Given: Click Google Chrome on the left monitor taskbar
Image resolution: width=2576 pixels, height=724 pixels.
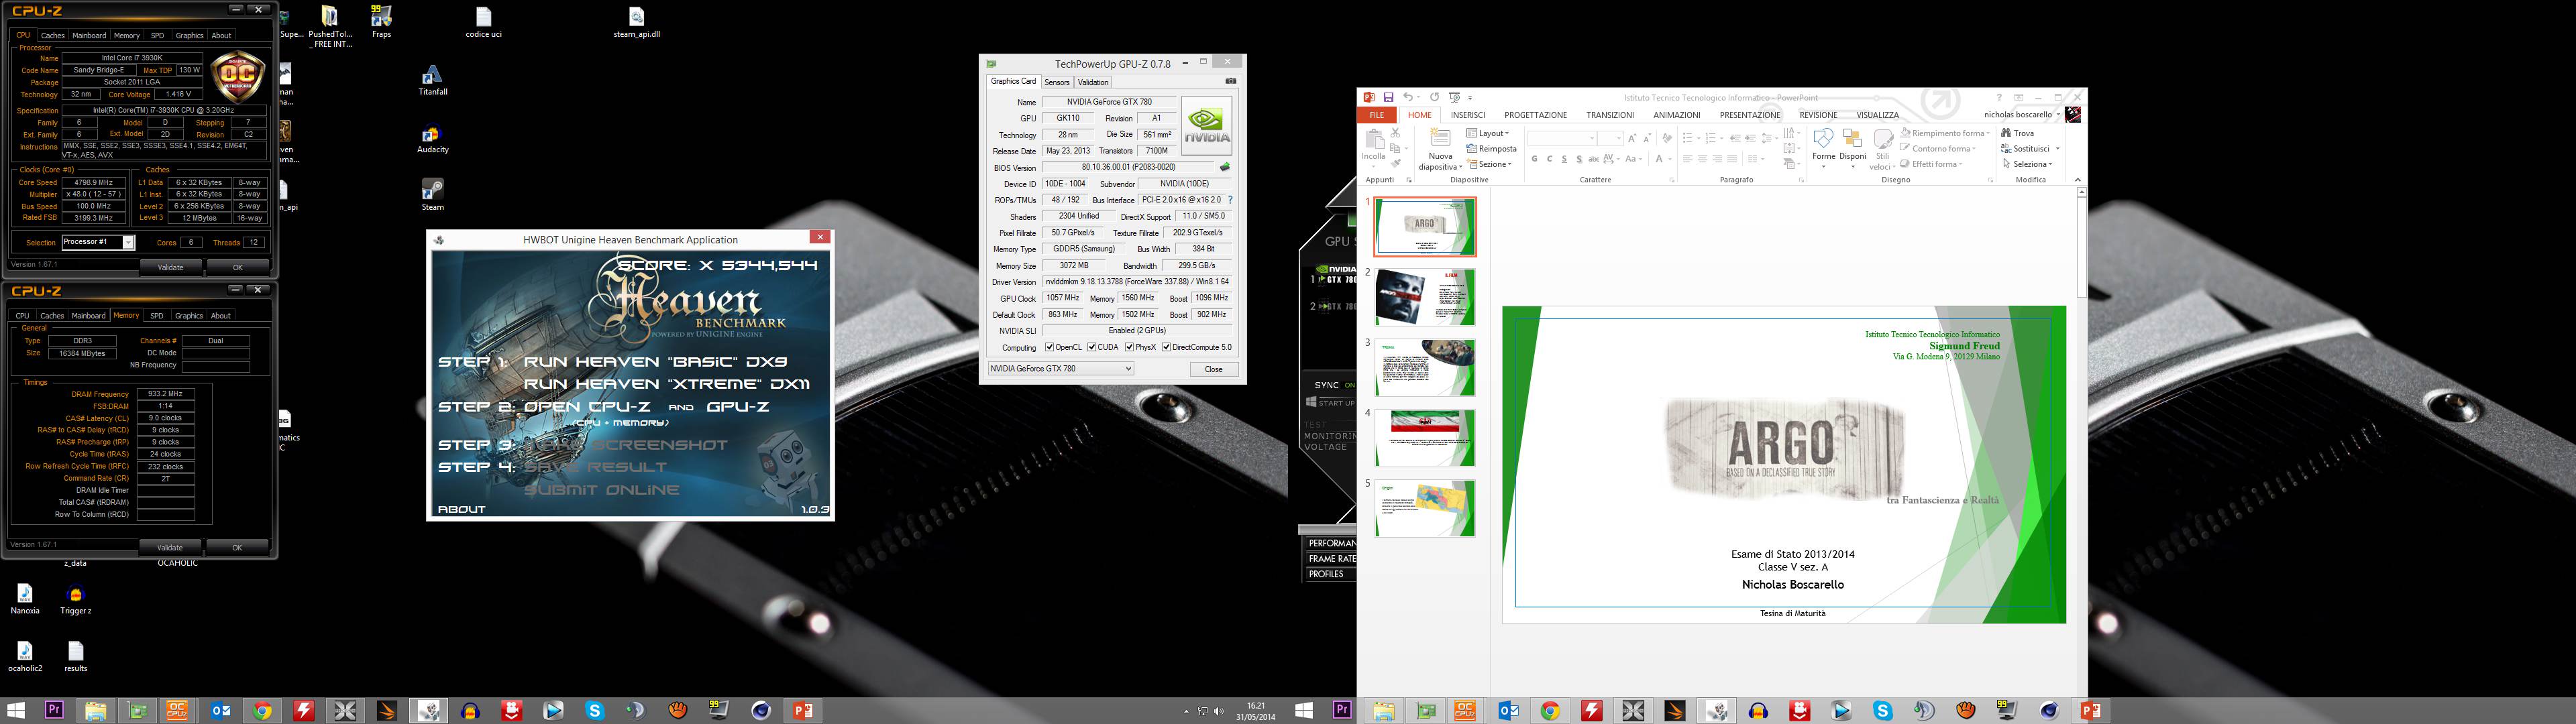Looking at the screenshot, I should click(262, 711).
